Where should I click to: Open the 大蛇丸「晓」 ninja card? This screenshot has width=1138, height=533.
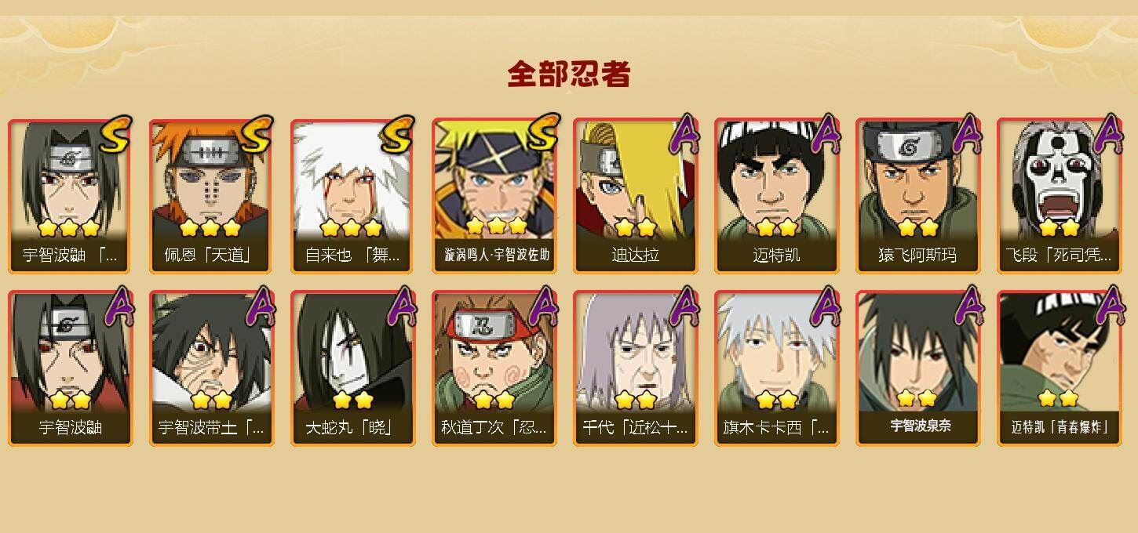pos(353,368)
